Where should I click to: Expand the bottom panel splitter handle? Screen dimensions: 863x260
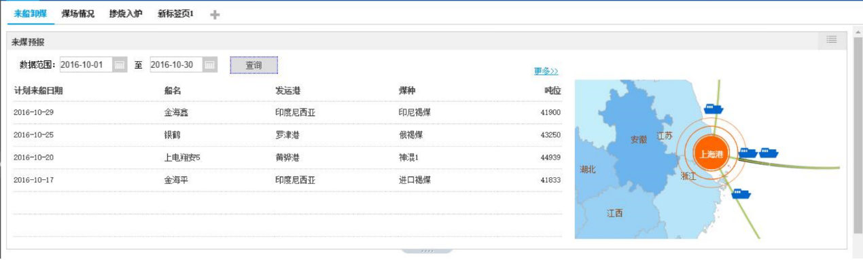[x=427, y=250]
